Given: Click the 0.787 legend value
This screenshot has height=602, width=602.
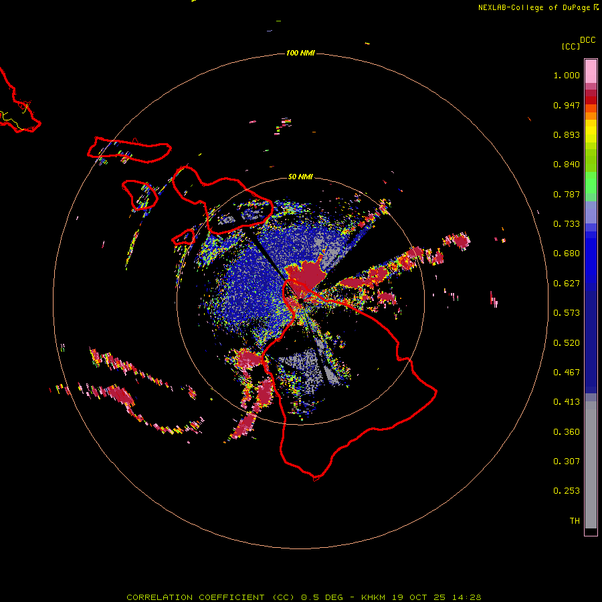Looking at the screenshot, I should pos(567,194).
